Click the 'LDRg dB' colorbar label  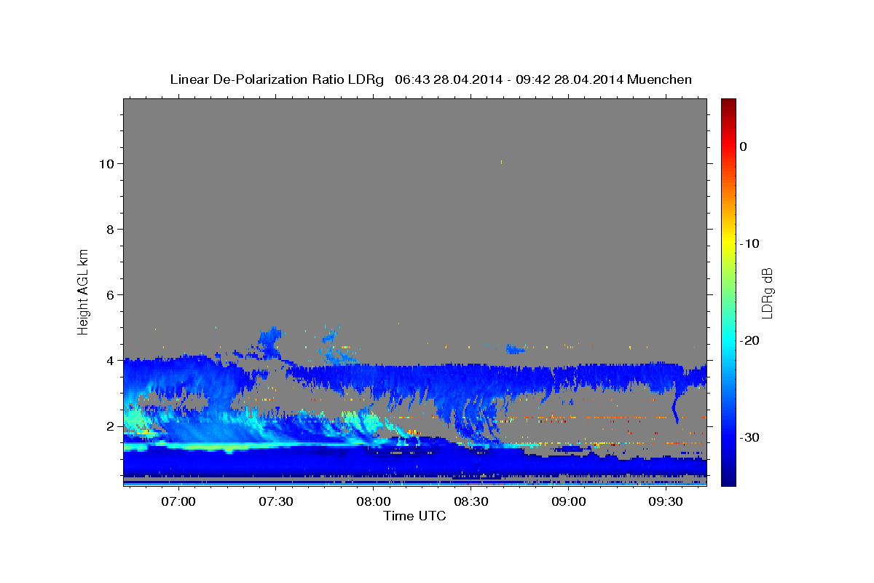point(766,291)
